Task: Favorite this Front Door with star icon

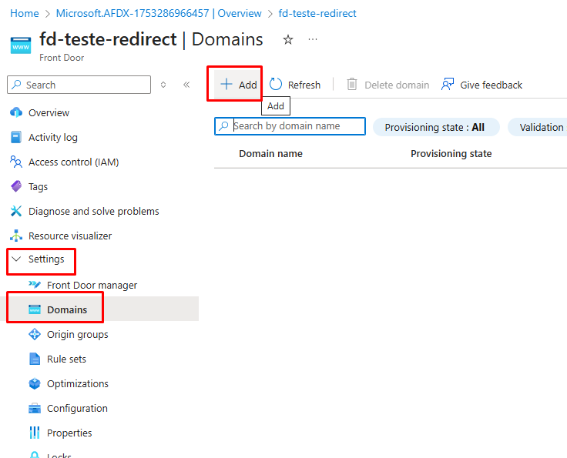Action: coord(288,39)
